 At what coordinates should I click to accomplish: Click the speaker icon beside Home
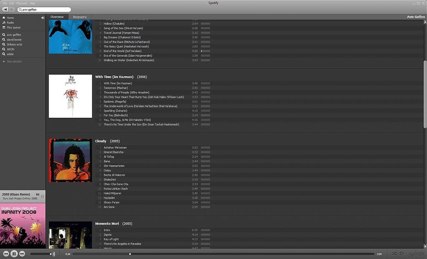click(42, 17)
